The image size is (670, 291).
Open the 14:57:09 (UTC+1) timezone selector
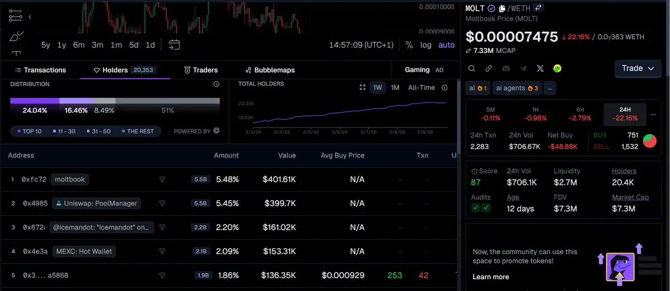(x=361, y=45)
